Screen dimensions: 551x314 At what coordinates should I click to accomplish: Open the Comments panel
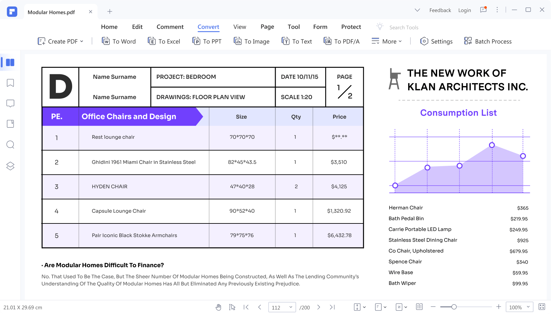point(10,103)
